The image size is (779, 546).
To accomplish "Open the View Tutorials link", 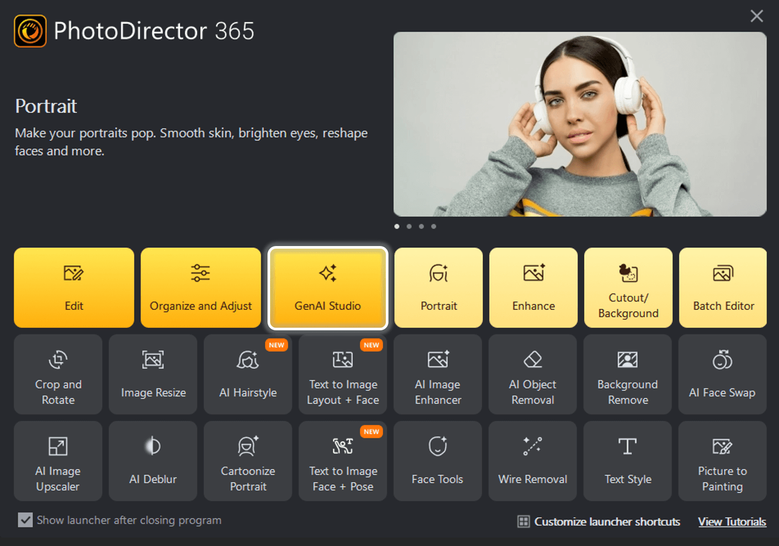I will (x=732, y=521).
